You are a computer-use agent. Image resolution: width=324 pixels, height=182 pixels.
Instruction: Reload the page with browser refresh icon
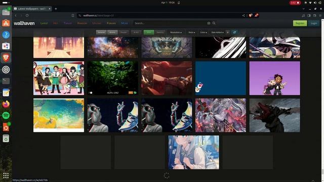[27, 16]
